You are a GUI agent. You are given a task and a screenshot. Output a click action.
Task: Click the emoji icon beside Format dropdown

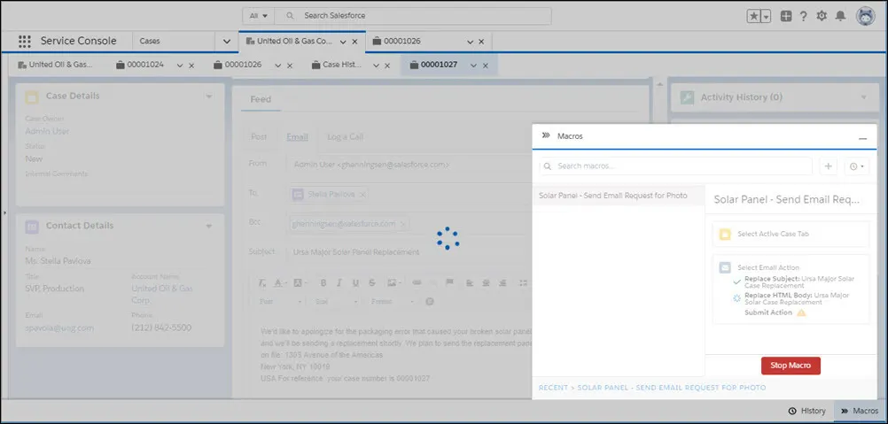(430, 301)
